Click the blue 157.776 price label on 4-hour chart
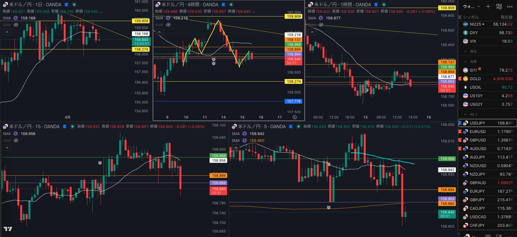Image resolution: width=517 pixels, height=237 pixels. (x=294, y=101)
